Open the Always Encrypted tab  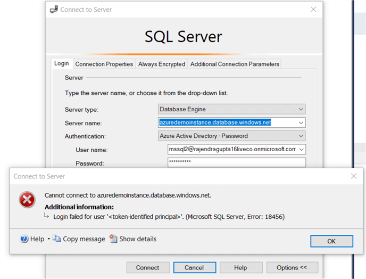click(162, 64)
